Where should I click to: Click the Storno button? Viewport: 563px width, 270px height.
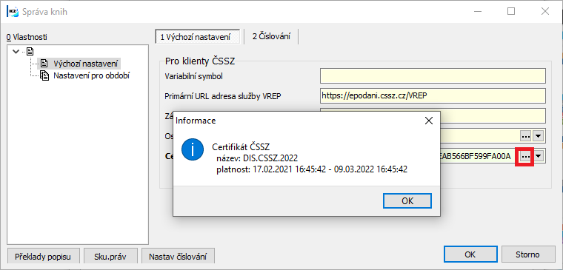pos(527,254)
